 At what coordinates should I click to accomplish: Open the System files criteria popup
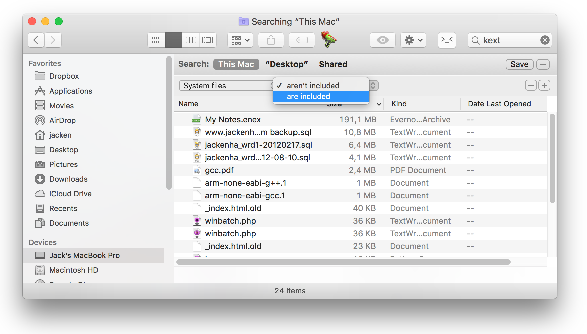tap(226, 86)
